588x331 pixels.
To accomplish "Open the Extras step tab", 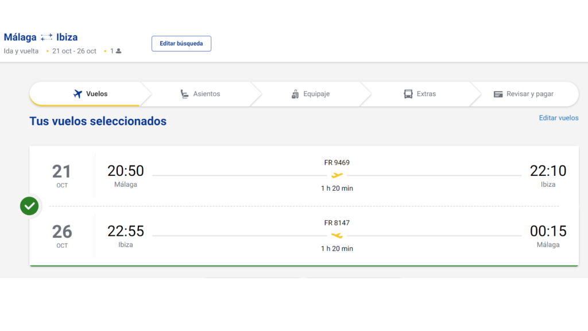I will point(420,94).
